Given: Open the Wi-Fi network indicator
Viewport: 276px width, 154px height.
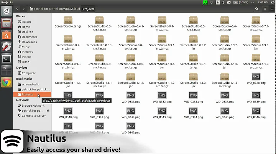Looking at the screenshot, I should coord(212,2).
